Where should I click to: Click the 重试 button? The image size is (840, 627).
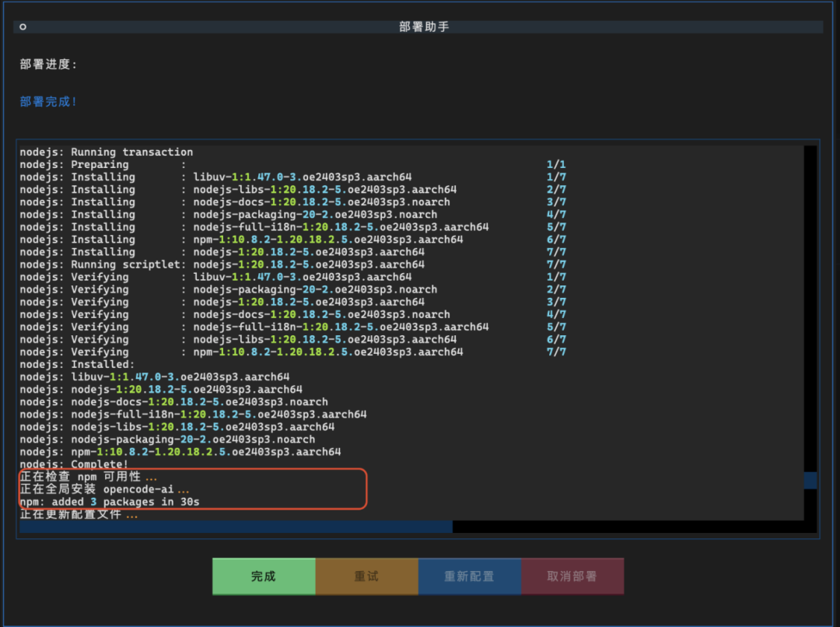coord(366,576)
